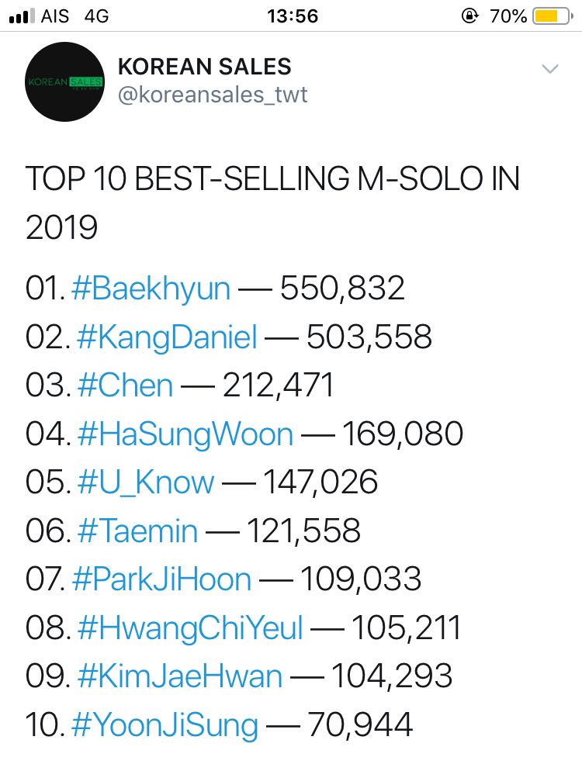Tap the AIS 4G carrier label
Viewport: 582px width, 778px height.
[75, 16]
